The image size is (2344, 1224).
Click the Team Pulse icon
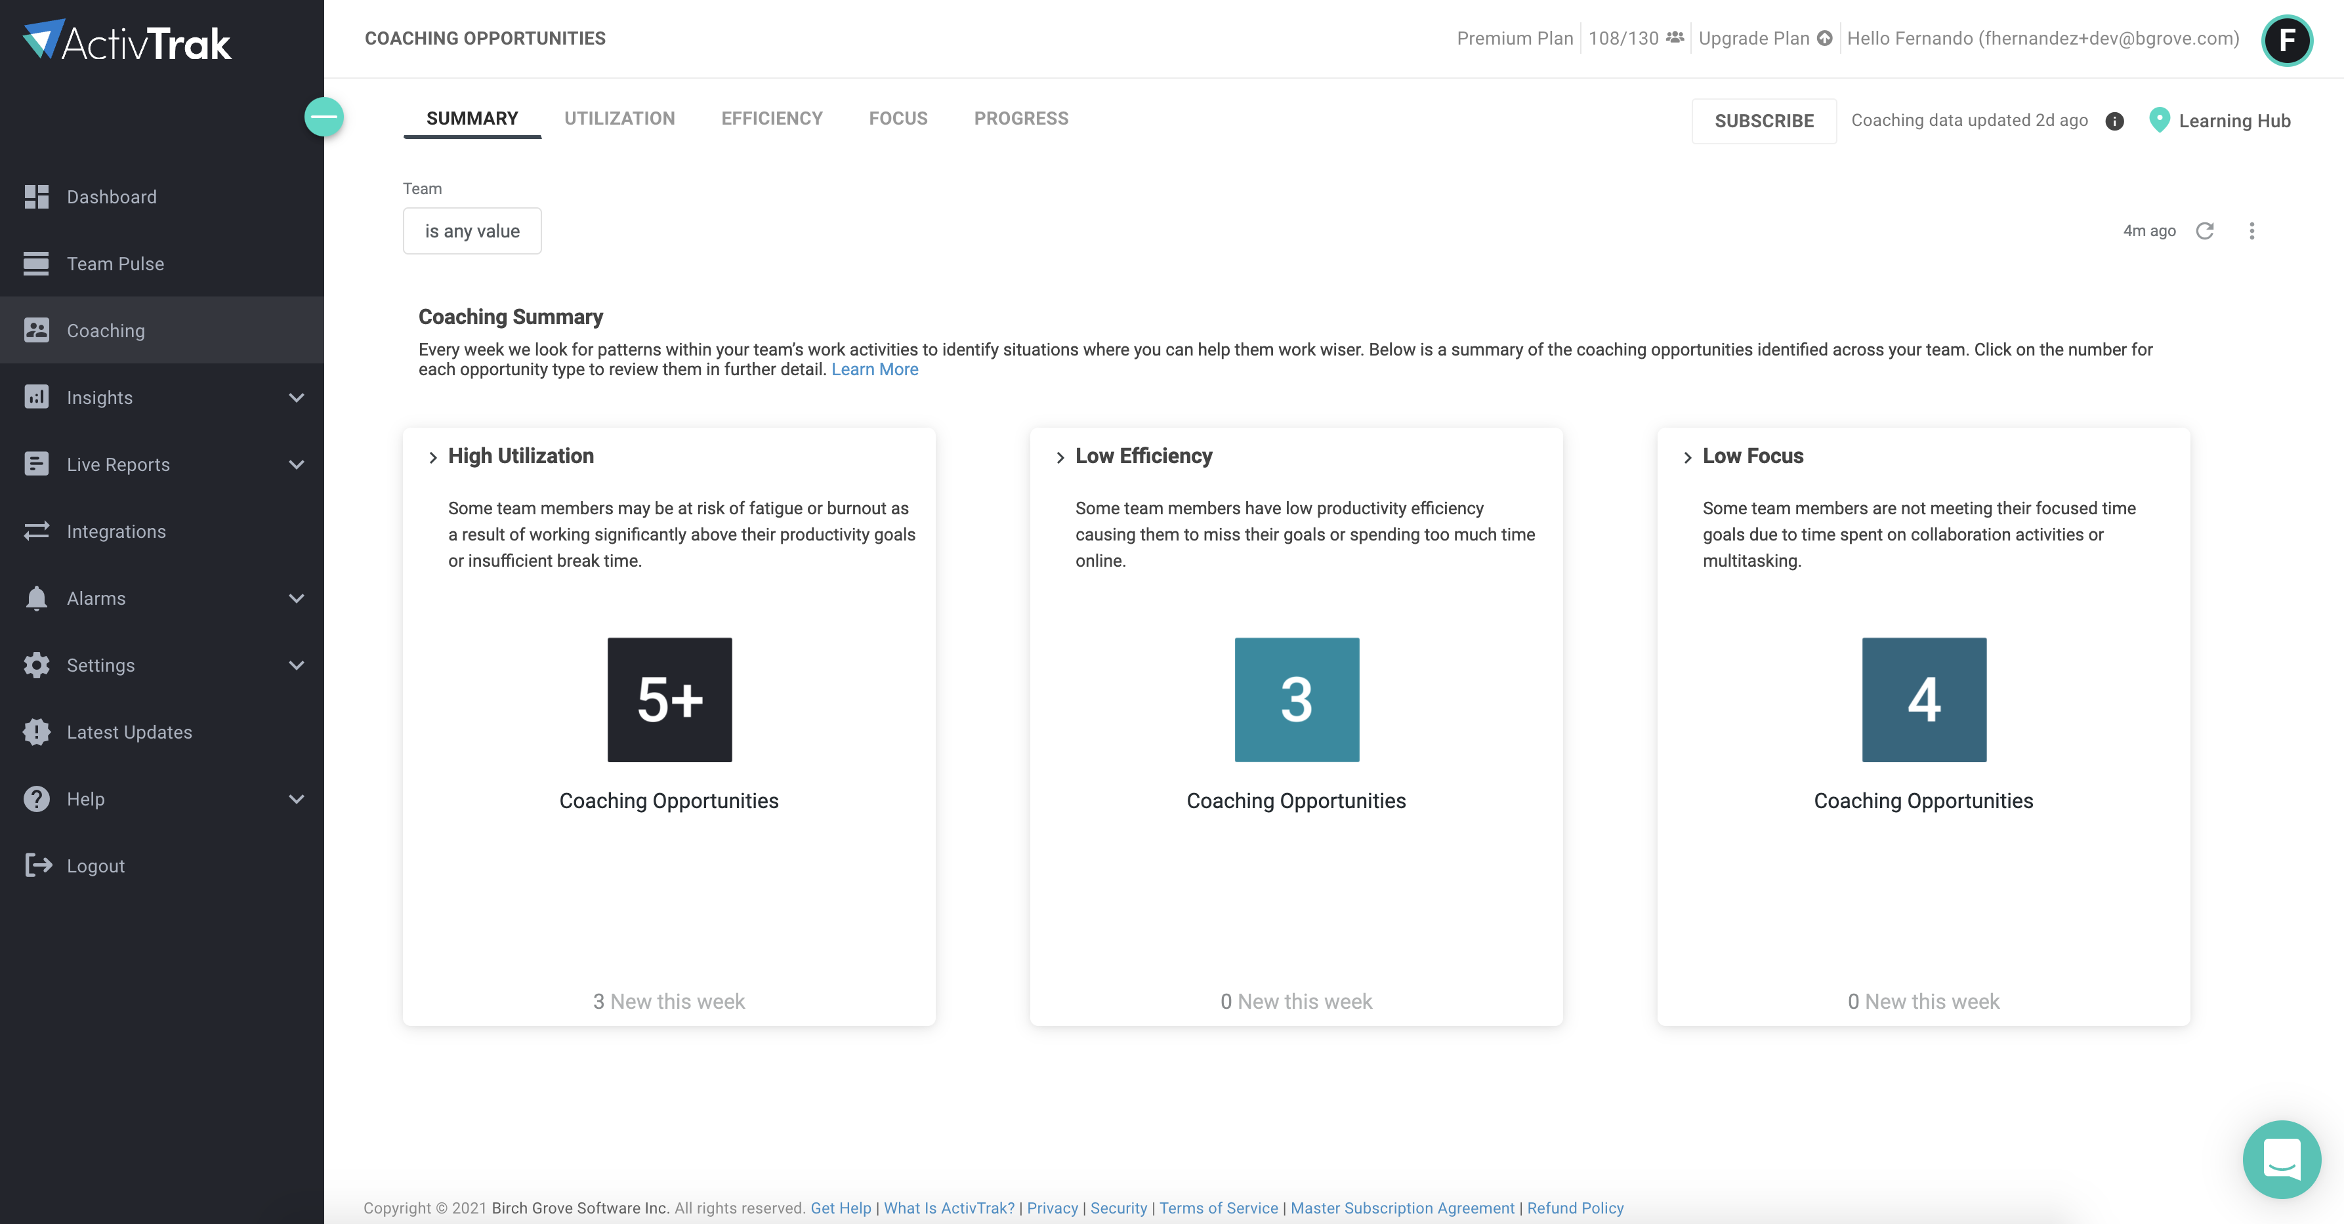point(36,264)
